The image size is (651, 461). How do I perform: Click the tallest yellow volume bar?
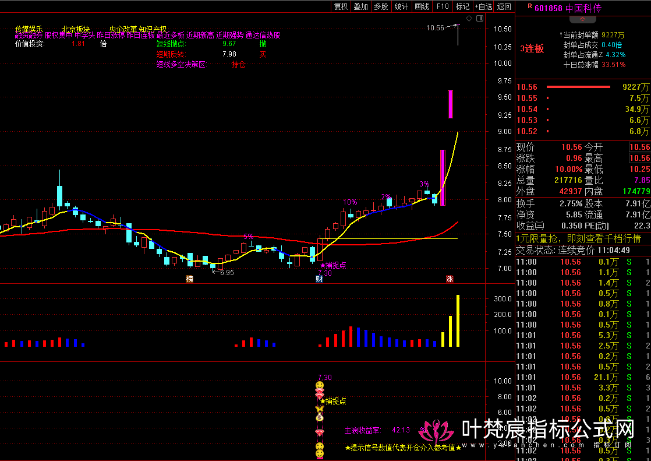(458, 321)
